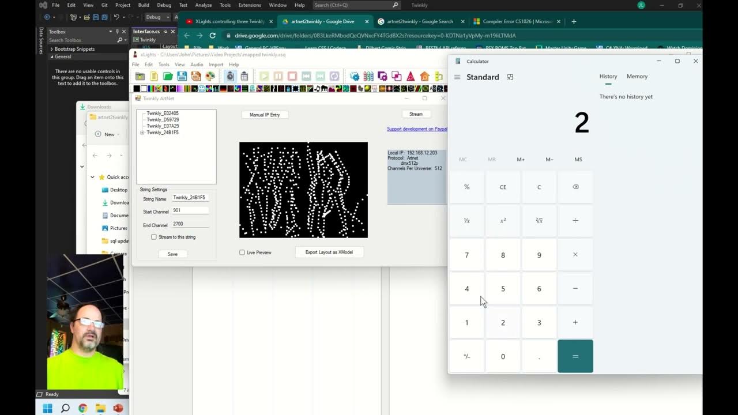Open the xLights Audio menu
Screen dimensions: 738x415
197,65
